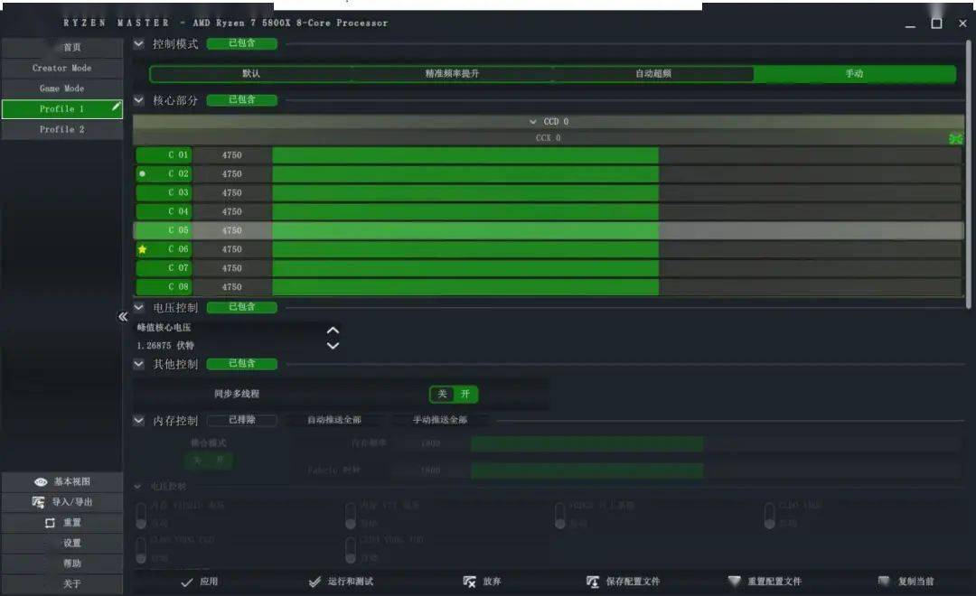Click the checkmark icon for 应用

(186, 582)
